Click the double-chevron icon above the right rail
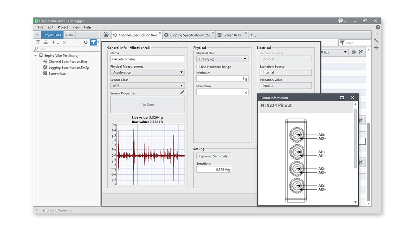412x232 pixels. tap(376, 34)
